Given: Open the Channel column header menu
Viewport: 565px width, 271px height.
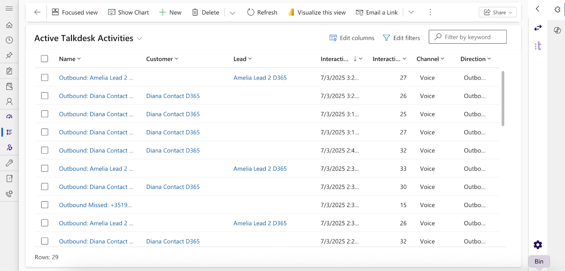Looking at the screenshot, I should [430, 59].
